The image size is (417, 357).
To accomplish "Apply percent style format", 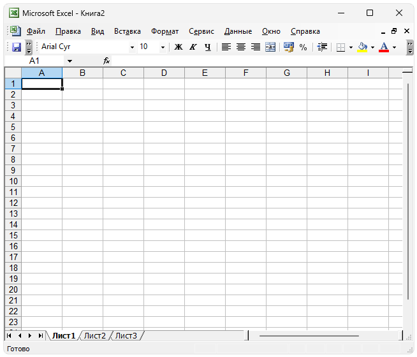I will coord(303,47).
